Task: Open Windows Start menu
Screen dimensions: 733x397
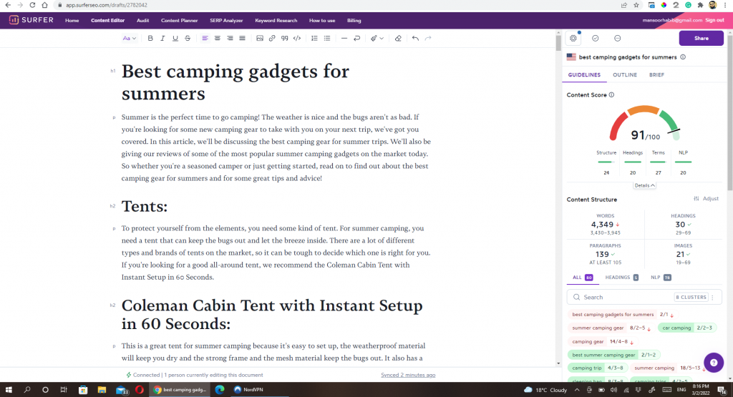Action: tap(9, 390)
